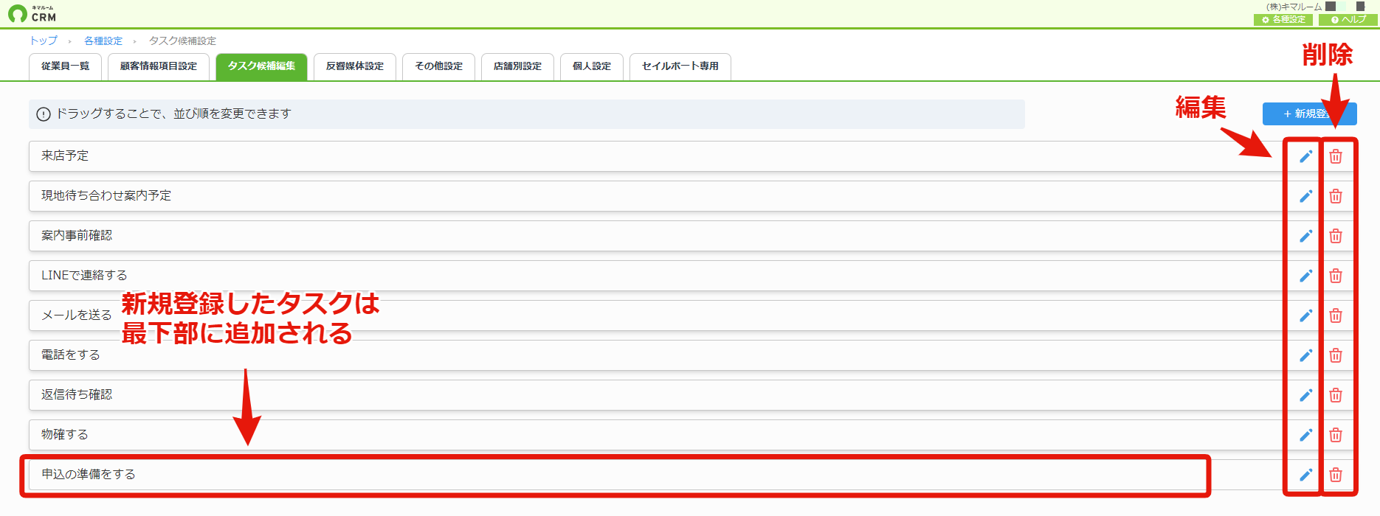
Task: Delete the 現地待ち合わせ案内予定 task
Action: (x=1336, y=196)
